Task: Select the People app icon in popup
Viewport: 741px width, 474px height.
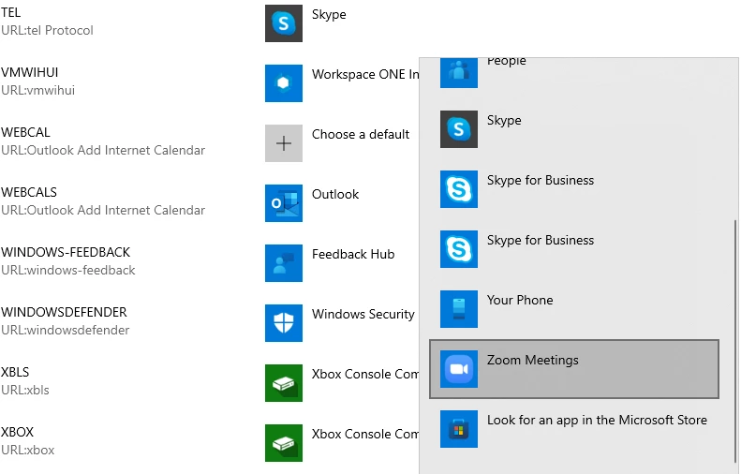Action: coord(459,73)
